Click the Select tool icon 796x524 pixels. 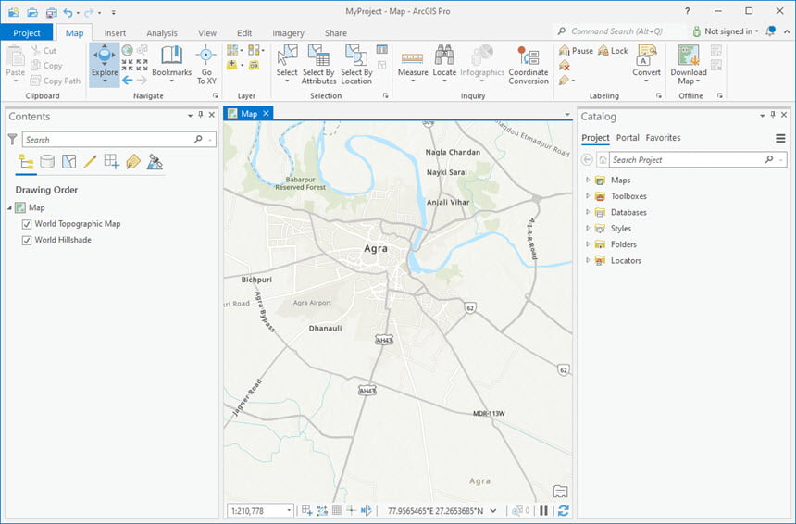point(287,56)
